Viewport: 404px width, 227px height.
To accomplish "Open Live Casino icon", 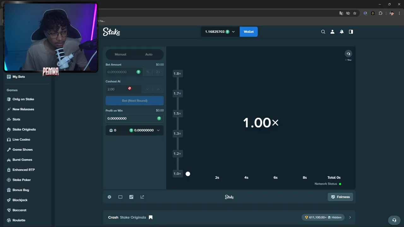I will pos(9,139).
